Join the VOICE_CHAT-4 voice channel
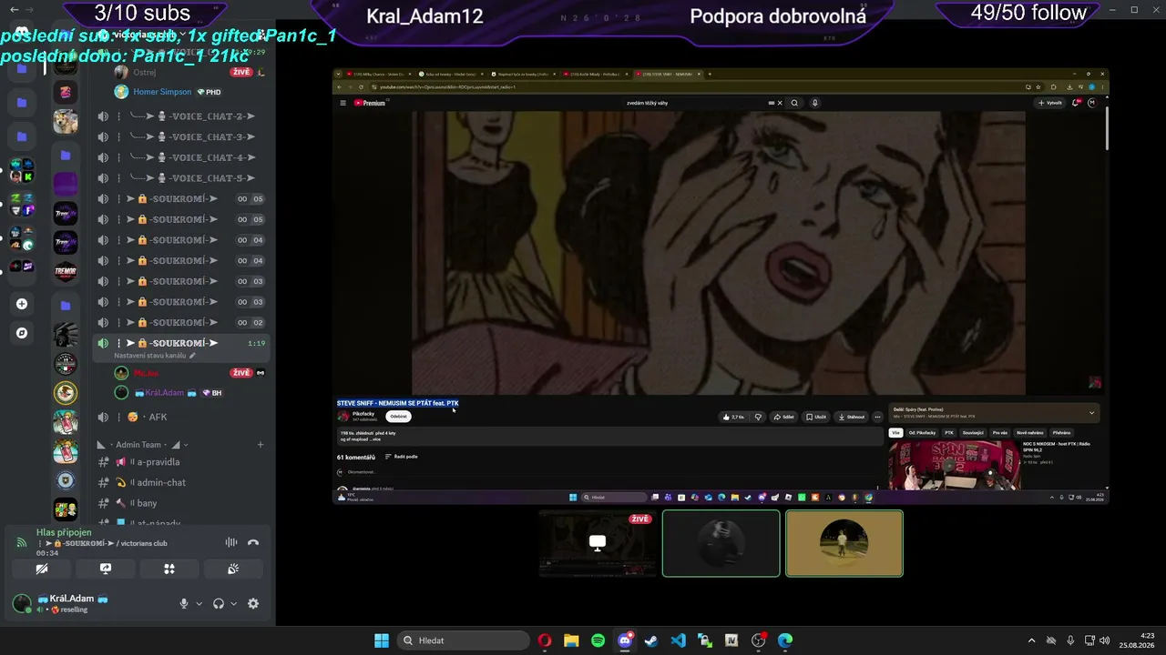 coord(182,157)
